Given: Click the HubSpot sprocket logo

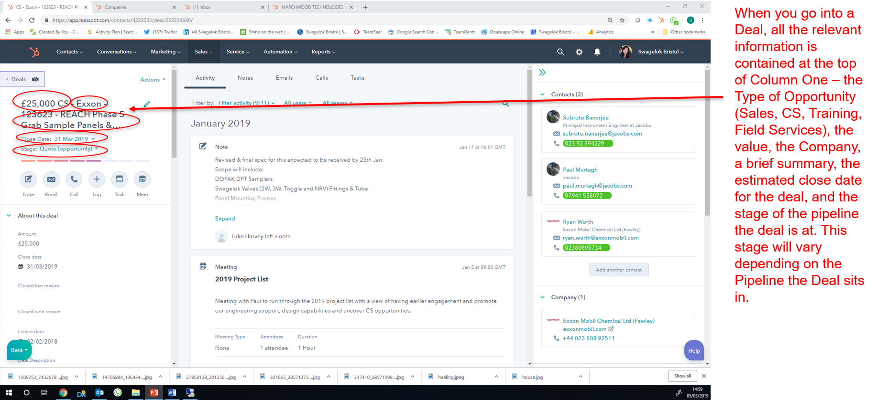Looking at the screenshot, I should click(34, 52).
